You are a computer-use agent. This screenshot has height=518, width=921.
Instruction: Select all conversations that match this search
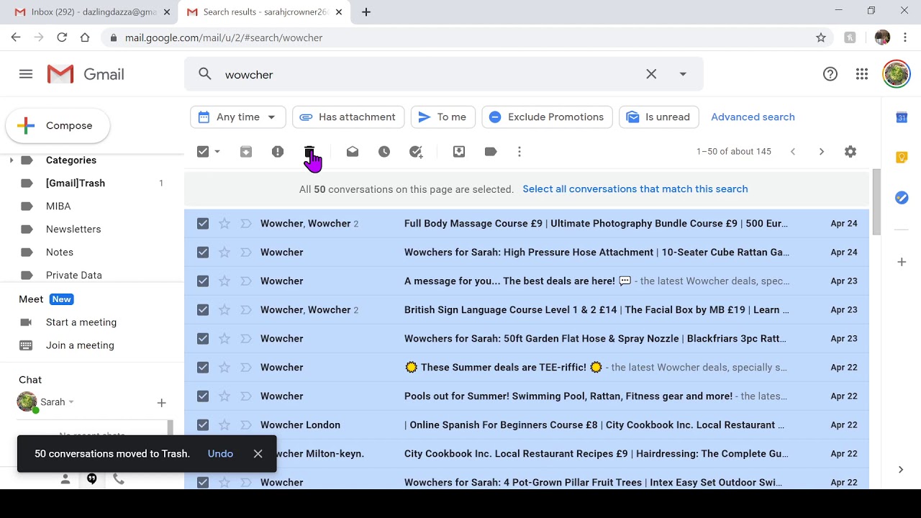coord(635,189)
